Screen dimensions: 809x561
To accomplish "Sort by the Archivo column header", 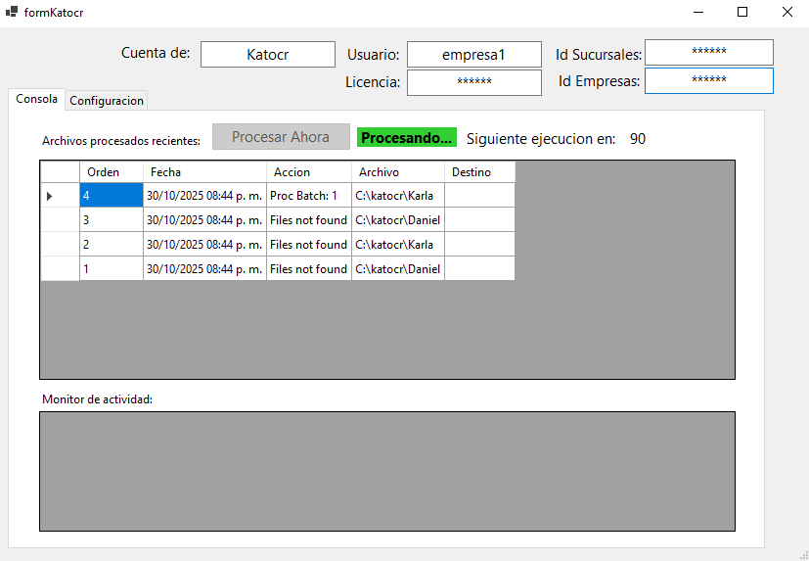I will (397, 172).
